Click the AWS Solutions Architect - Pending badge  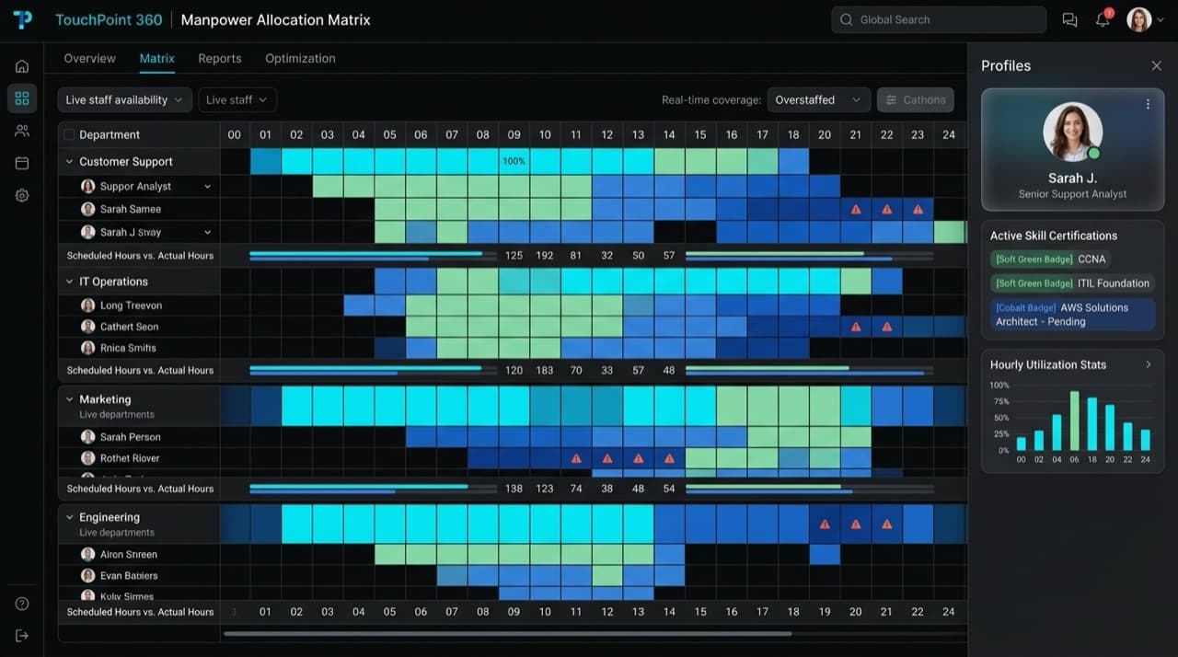click(x=1072, y=315)
